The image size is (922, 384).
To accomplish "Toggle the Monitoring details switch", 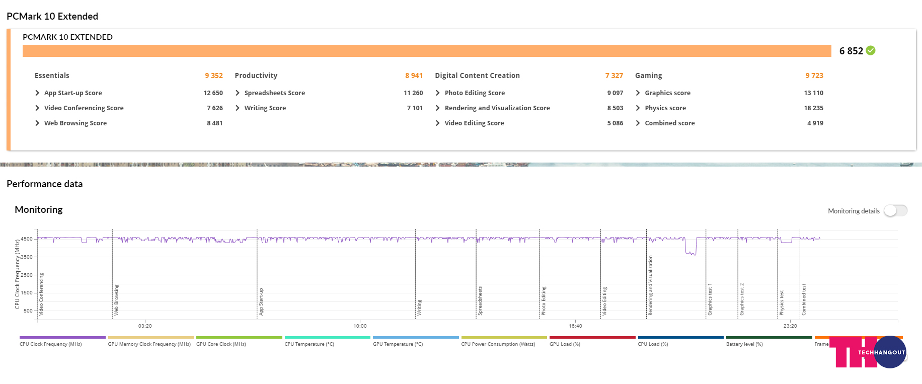I will click(896, 211).
